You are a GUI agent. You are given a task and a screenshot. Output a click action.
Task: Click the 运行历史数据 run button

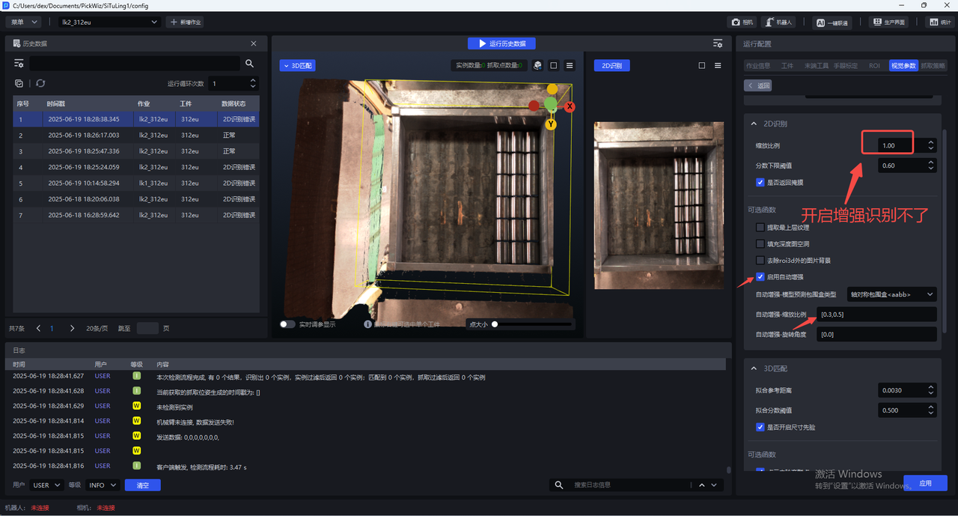click(x=501, y=43)
